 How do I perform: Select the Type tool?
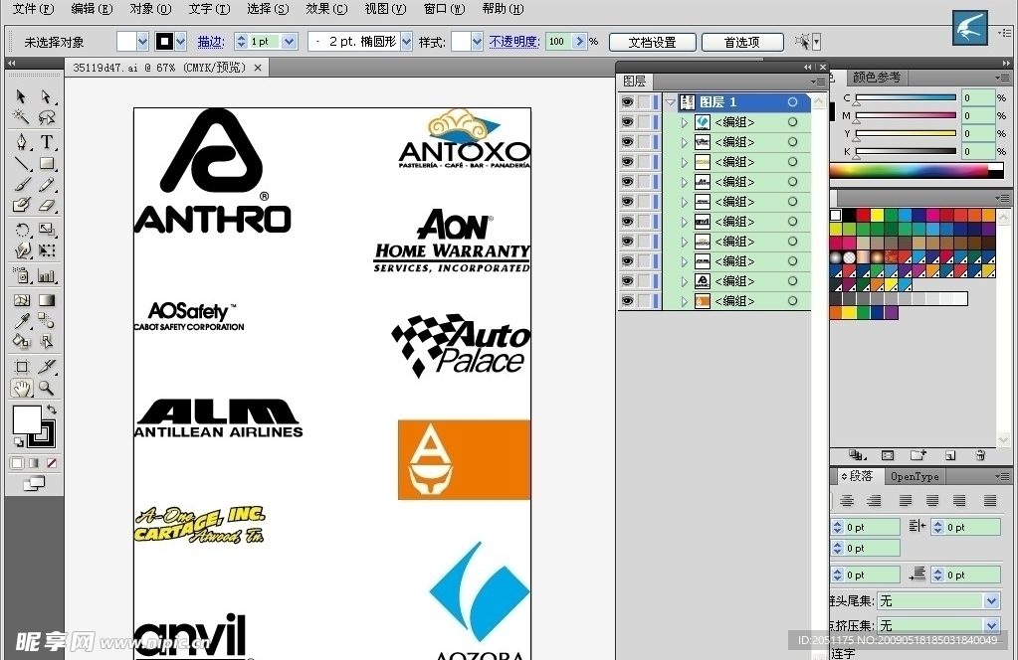(x=47, y=141)
